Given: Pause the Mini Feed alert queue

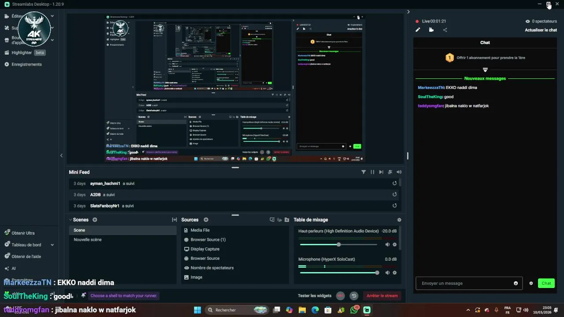Looking at the screenshot, I should 372,172.
